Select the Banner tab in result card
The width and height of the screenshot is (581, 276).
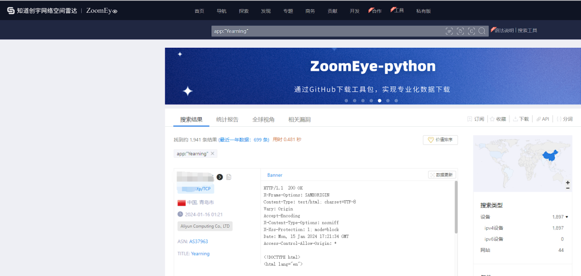[x=274, y=175]
